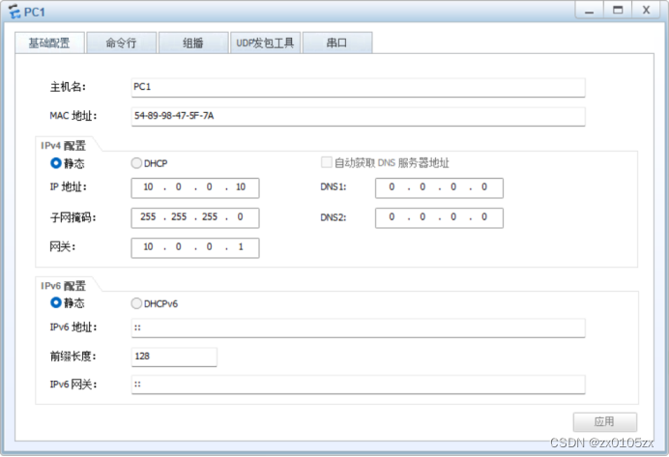Image resolution: width=669 pixels, height=457 pixels.
Task: Open the 组播 tab
Action: 193,43
